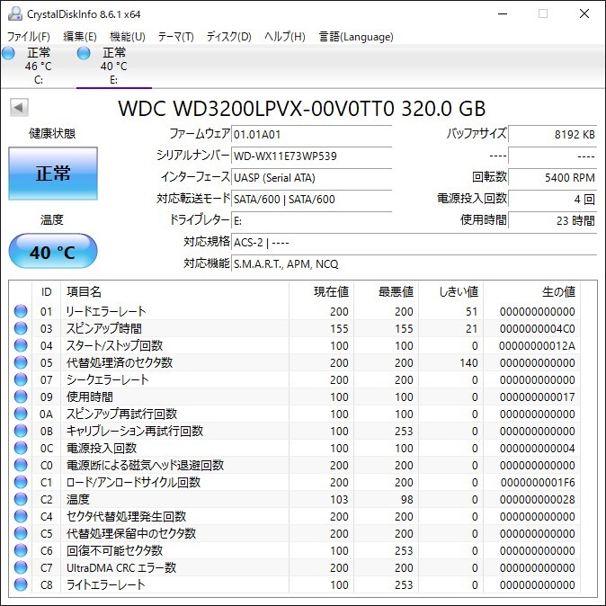Click status orb for ロード/アンロードサイクル回数 row

tap(21, 482)
